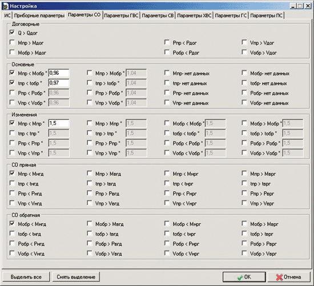Screen dimensions: 314x286
Task: Uncheck the Мобр < Мнгд checkbox
Action: point(12,224)
